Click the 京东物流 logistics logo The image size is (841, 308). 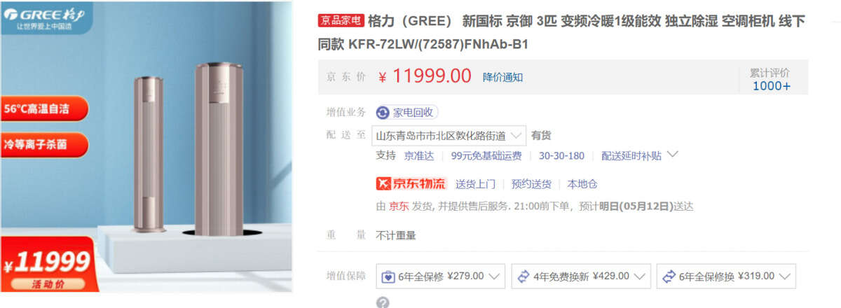coord(411,183)
